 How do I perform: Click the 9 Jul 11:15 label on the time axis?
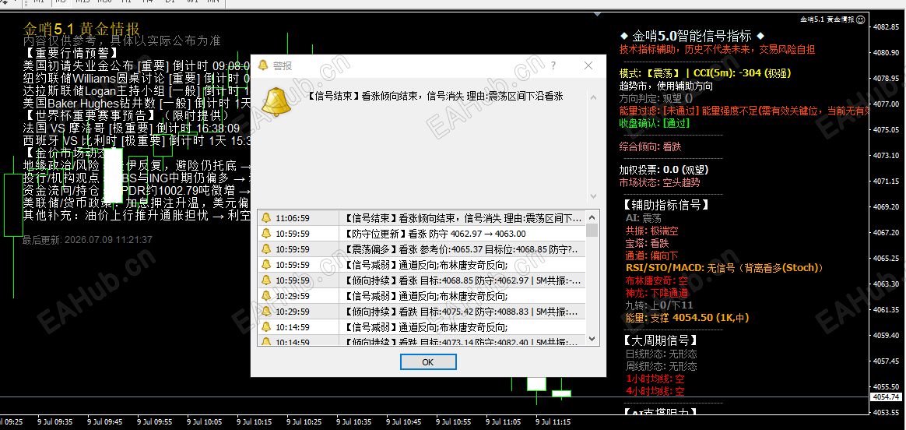(553, 422)
